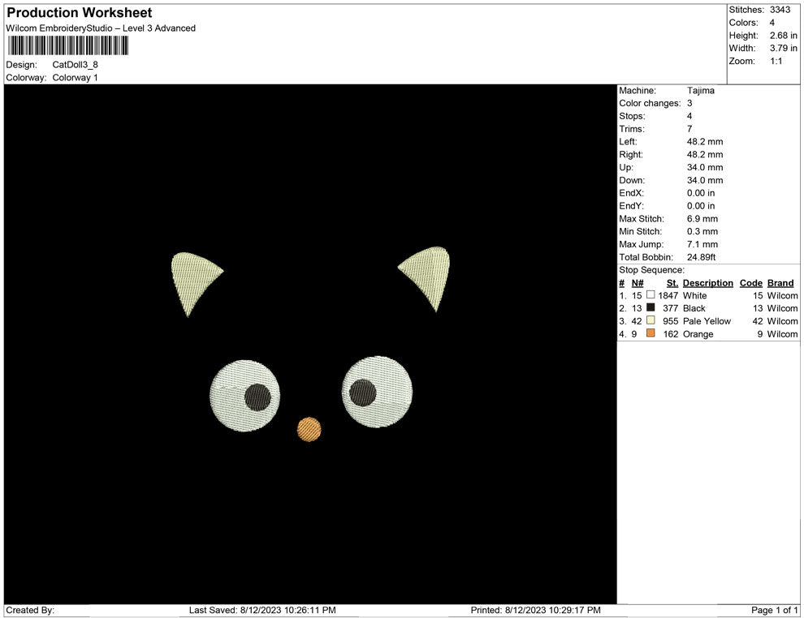The image size is (804, 618).
Task: Pick the Pale Yellow thread swatch
Action: [651, 321]
